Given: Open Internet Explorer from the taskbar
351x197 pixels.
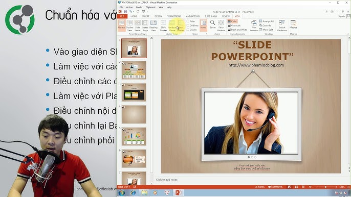Looking at the screenshot, I should click(x=133, y=193).
